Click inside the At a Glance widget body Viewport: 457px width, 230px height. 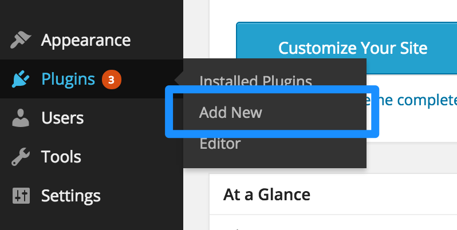coord(333,223)
